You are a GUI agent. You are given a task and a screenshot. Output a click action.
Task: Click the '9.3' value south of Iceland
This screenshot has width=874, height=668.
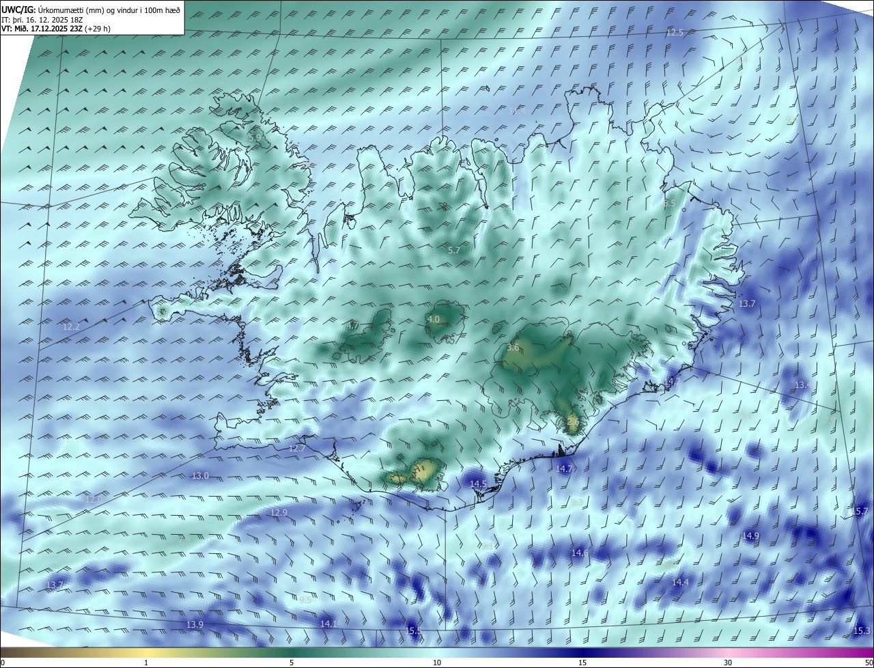pyautogui.click(x=577, y=503)
